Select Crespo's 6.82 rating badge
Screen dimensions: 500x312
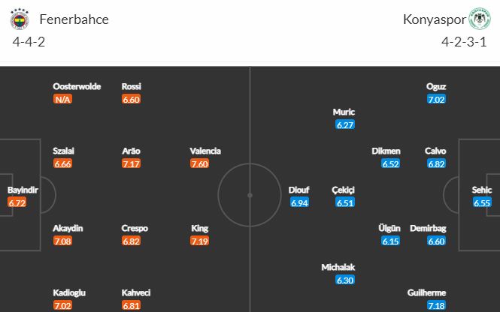point(131,241)
